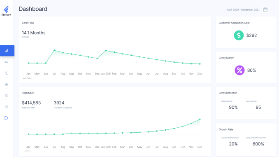Click the 14.1 Months runway figure
279x157 pixels.
pos(34,33)
